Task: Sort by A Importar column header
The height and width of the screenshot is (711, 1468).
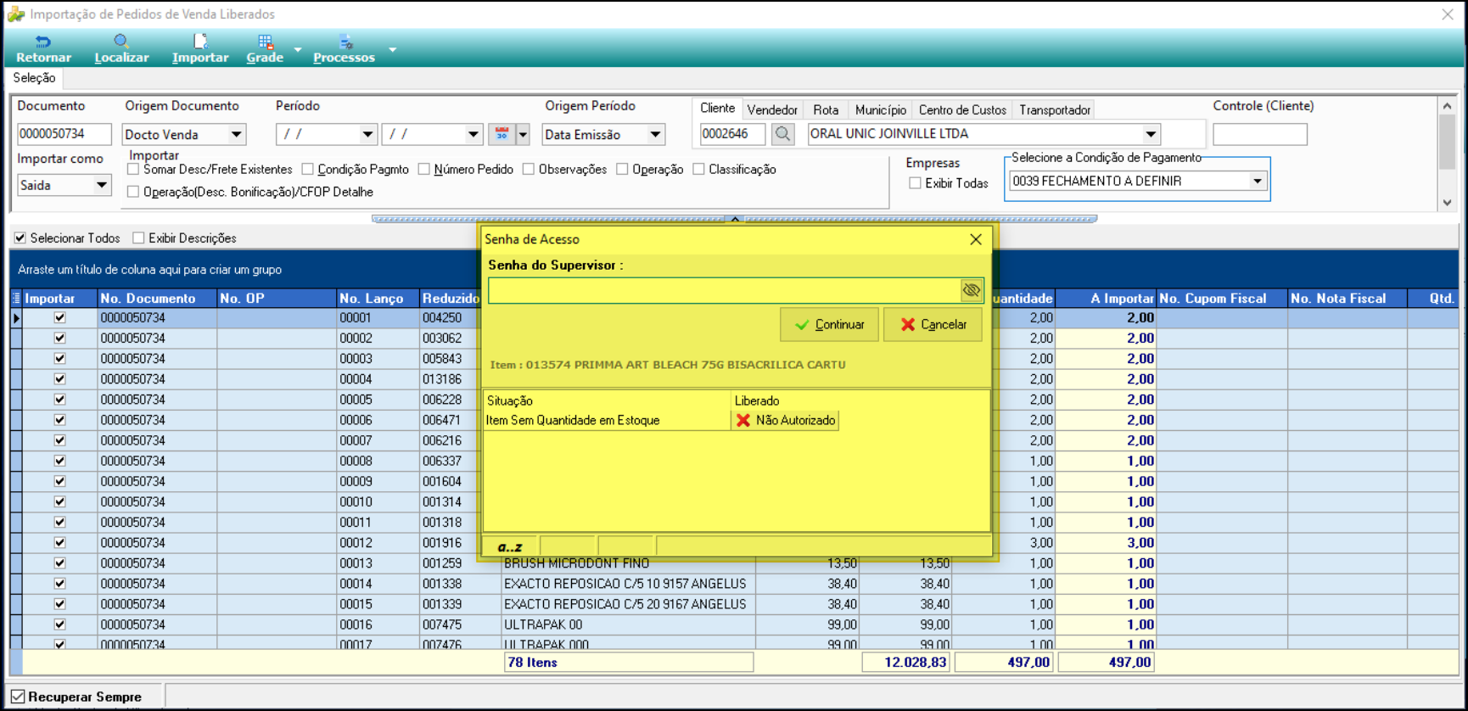Action: click(x=1106, y=298)
